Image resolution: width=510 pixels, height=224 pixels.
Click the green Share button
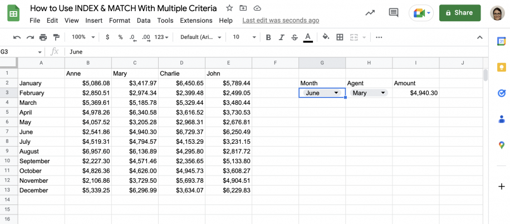(x=460, y=13)
